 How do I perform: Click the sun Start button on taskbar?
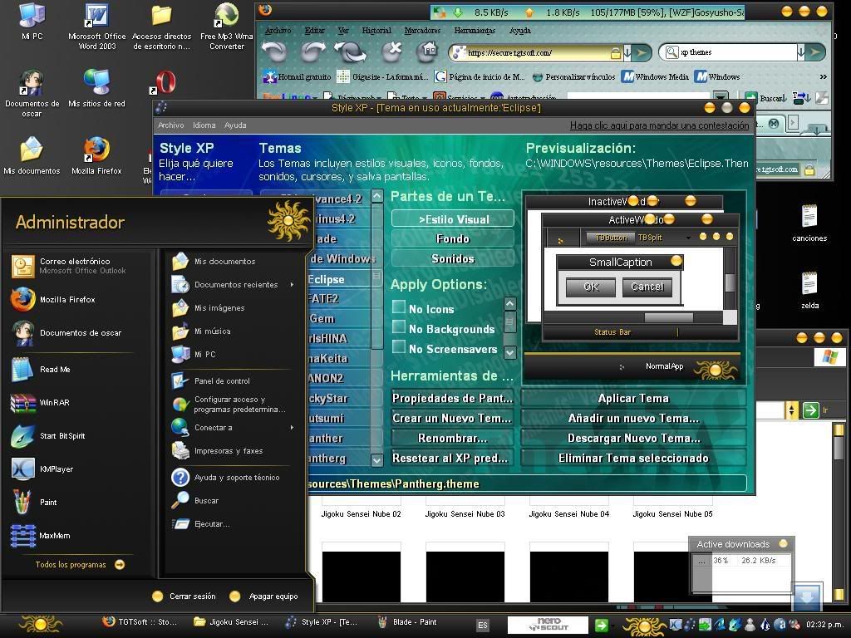click(40, 625)
